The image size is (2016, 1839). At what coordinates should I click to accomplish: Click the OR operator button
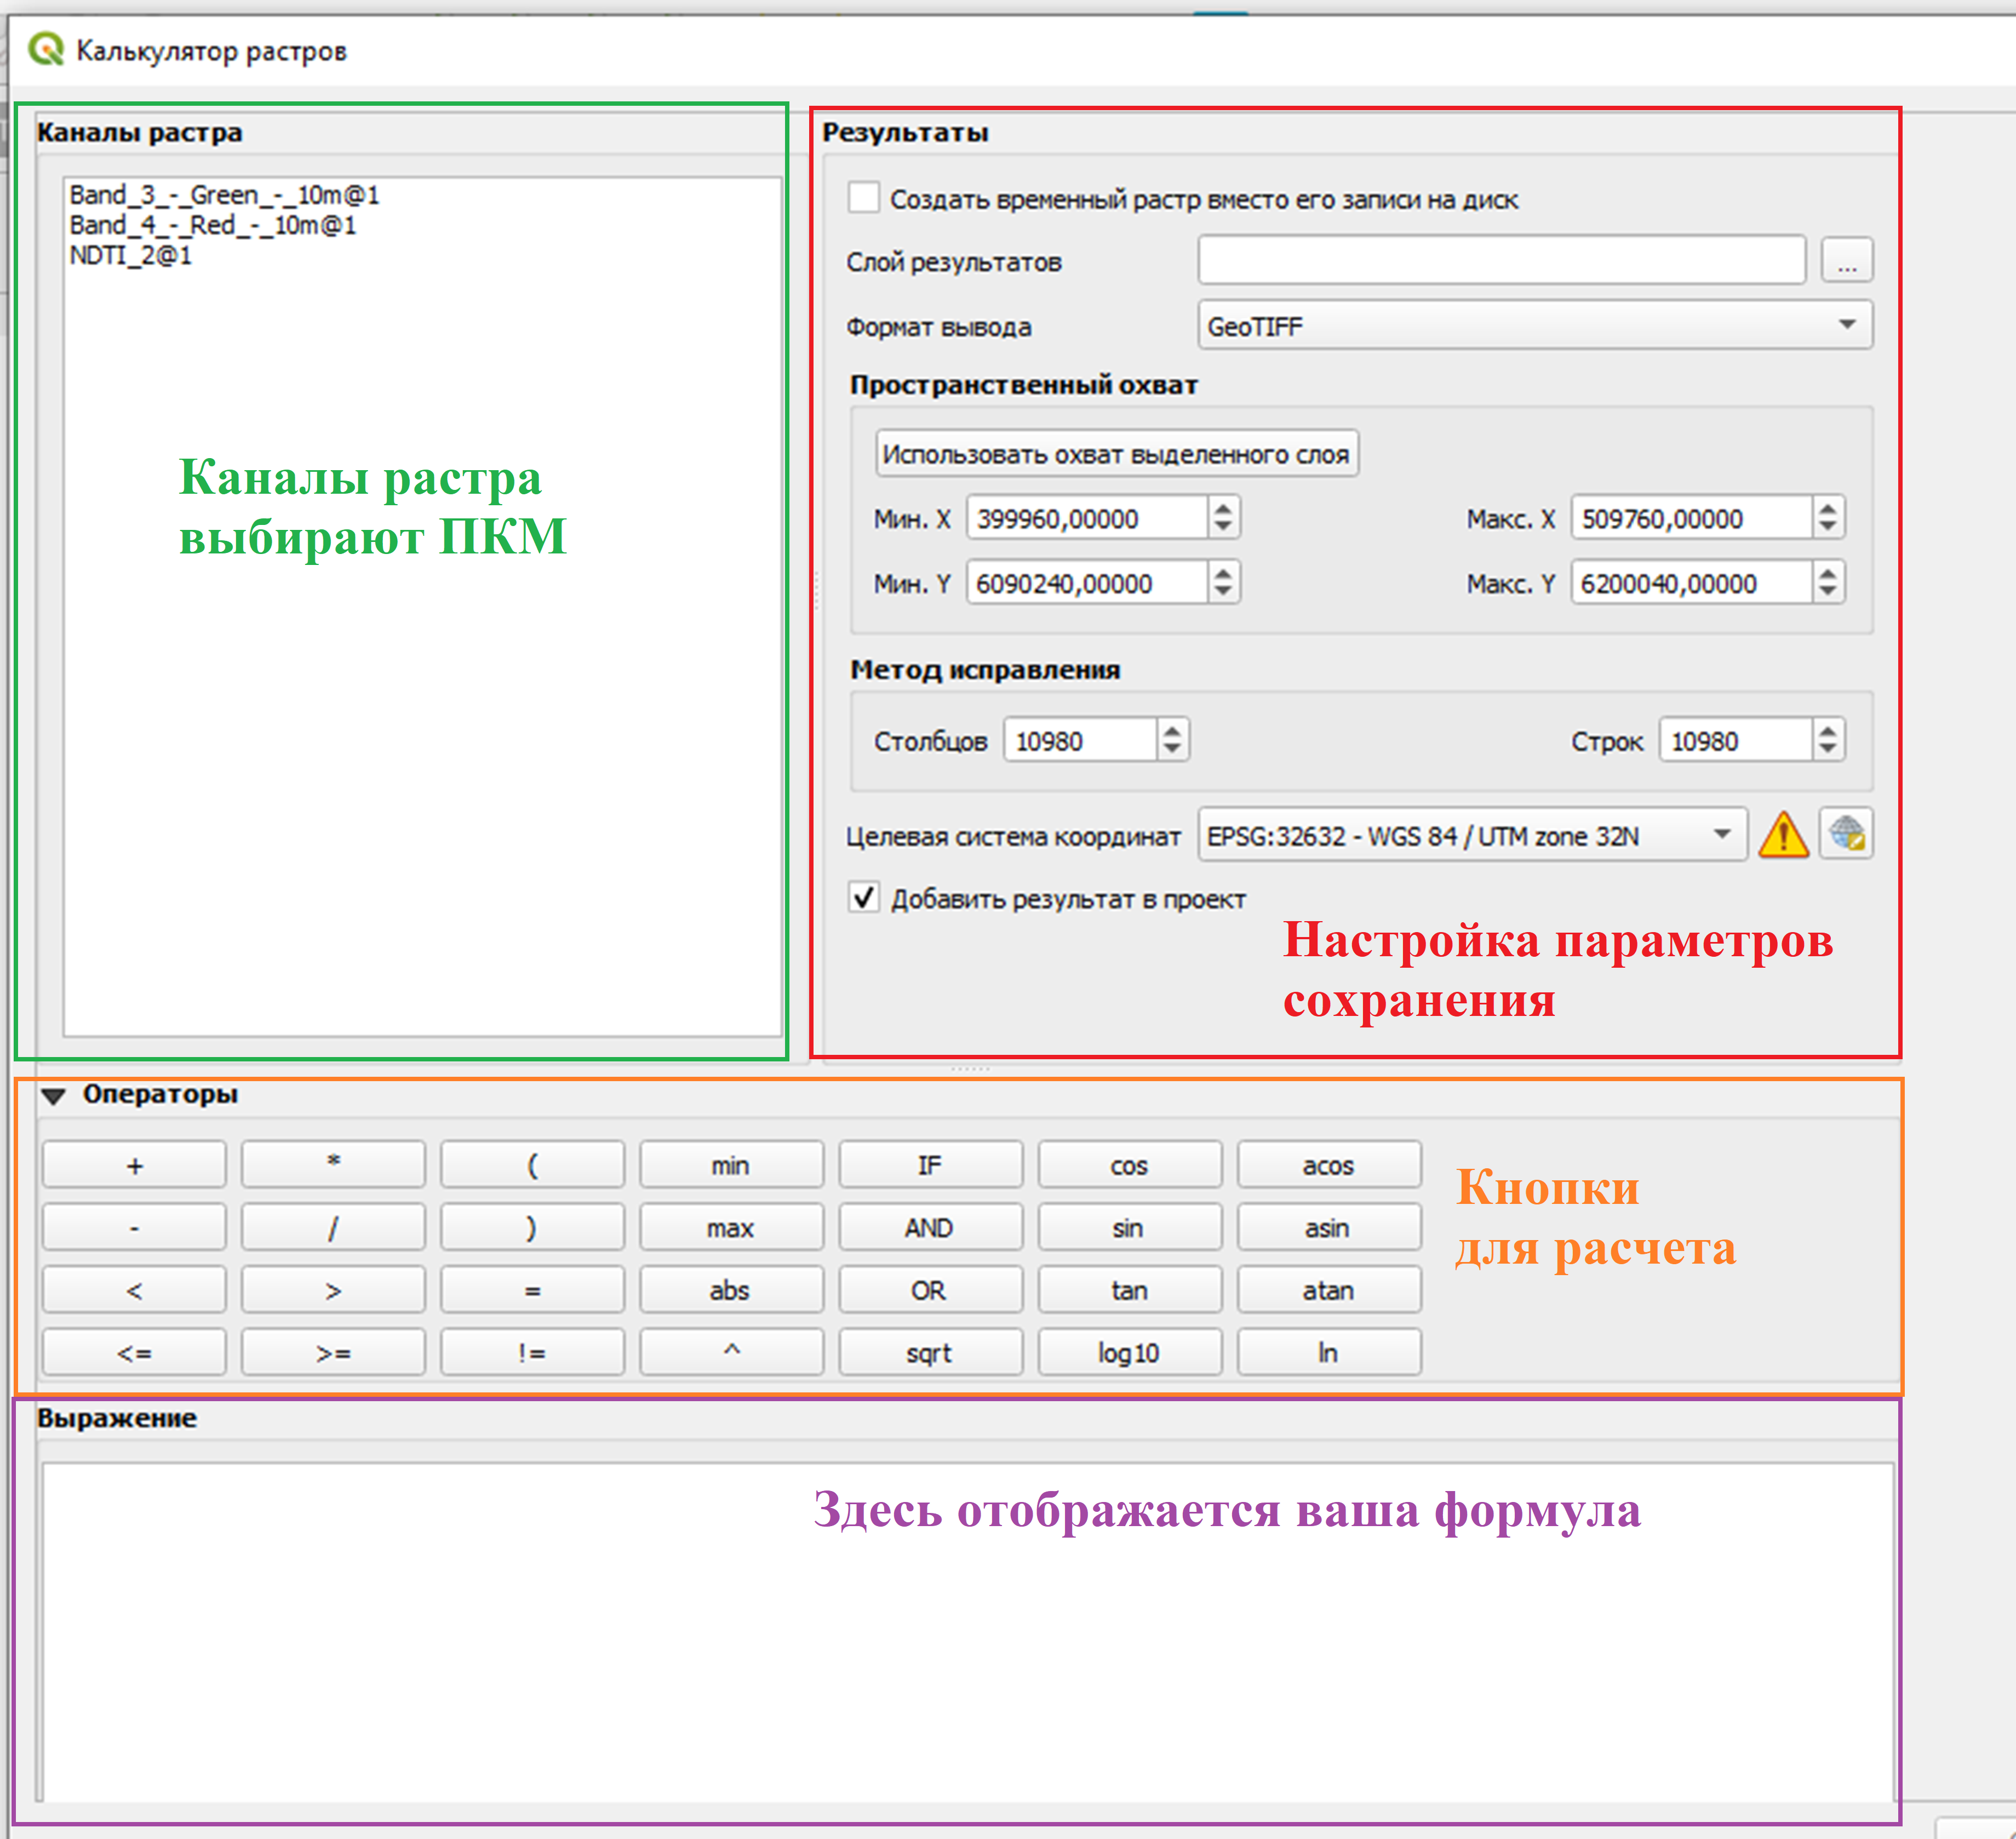(x=930, y=1290)
